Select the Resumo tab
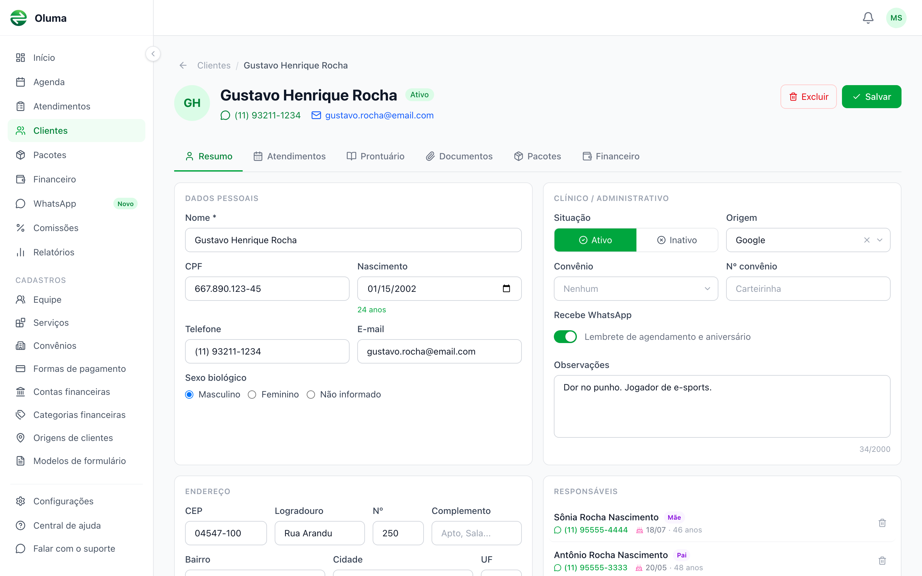The image size is (922, 576). (x=208, y=156)
